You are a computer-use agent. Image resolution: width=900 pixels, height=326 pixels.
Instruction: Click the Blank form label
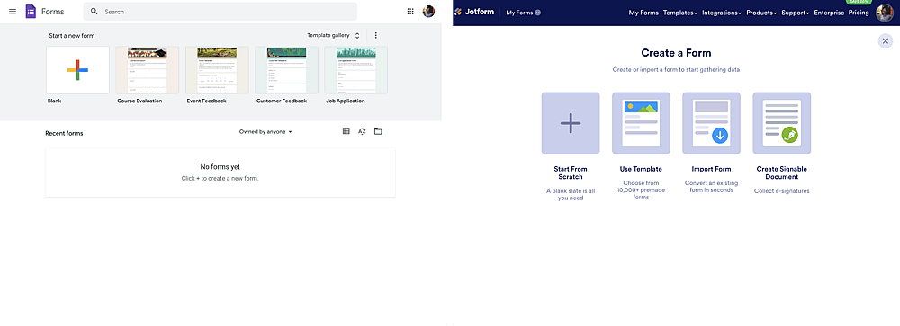coord(55,101)
